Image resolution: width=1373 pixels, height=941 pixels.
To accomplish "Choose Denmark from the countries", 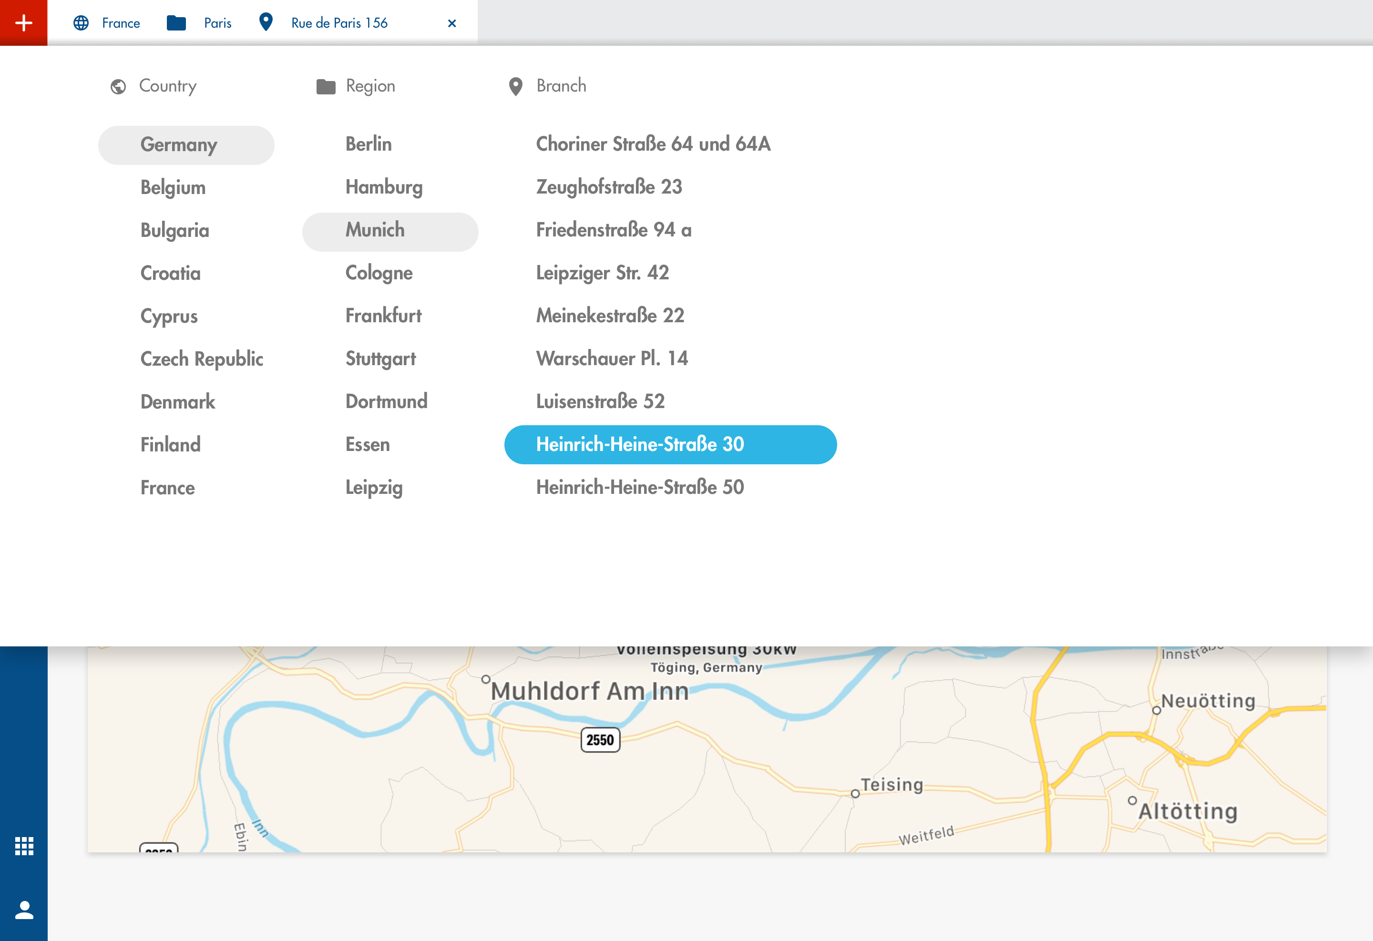I will coord(178,402).
